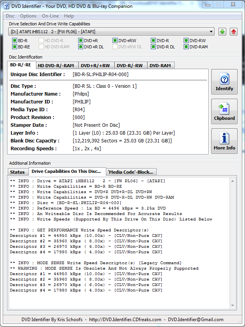
Task: Click the Identify disc button
Action: (x=224, y=82)
